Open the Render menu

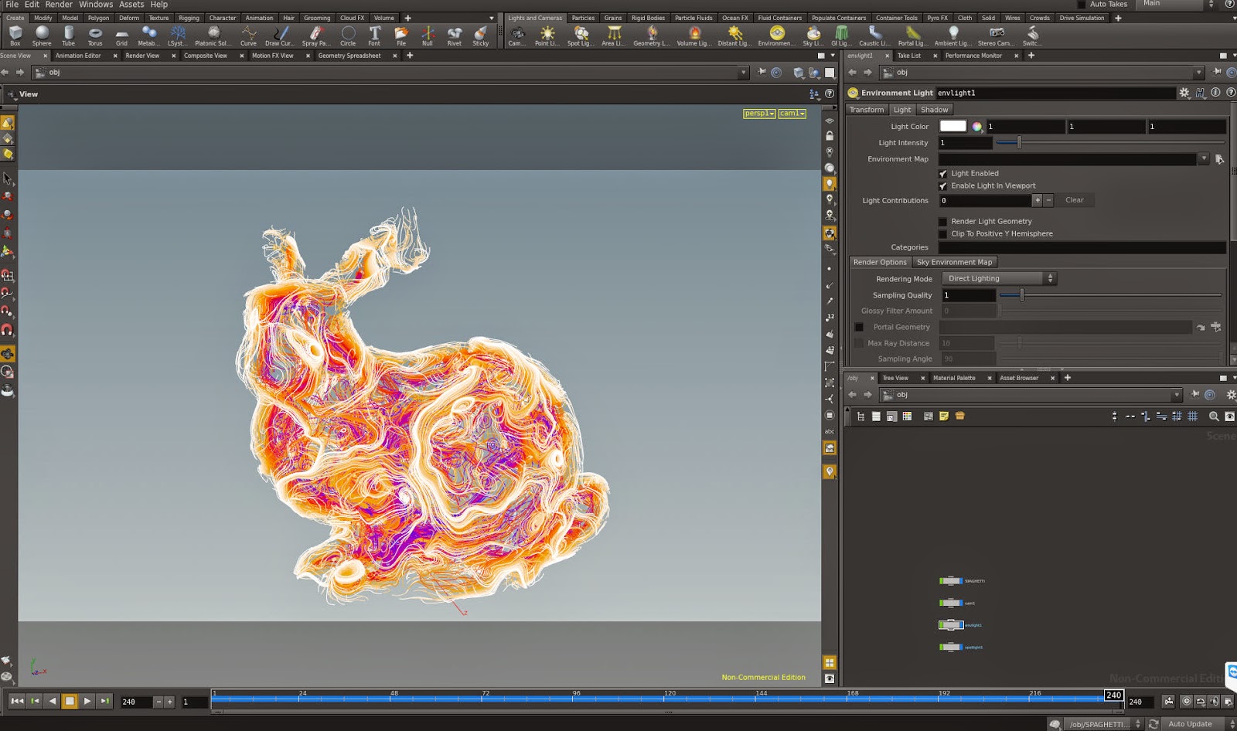pos(59,5)
